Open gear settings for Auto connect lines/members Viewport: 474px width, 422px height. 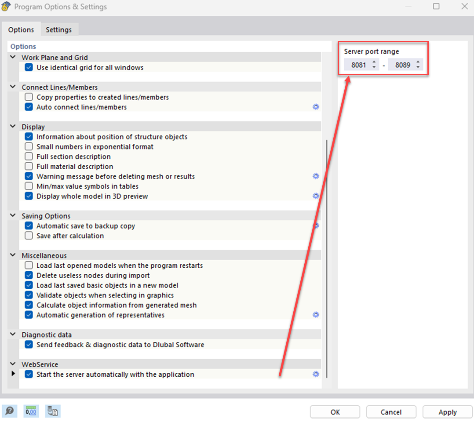tap(316, 107)
